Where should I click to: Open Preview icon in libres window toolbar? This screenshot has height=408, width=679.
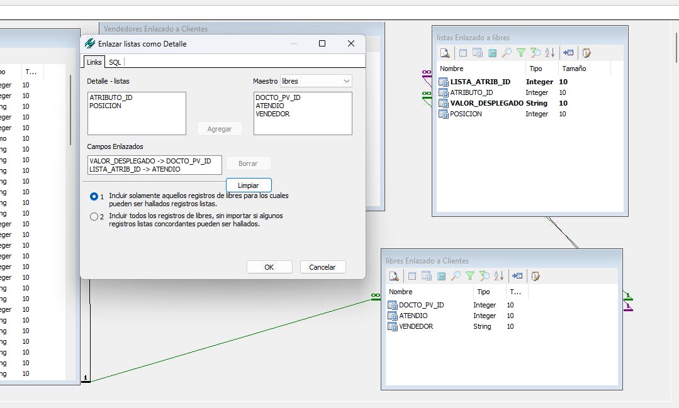(394, 276)
